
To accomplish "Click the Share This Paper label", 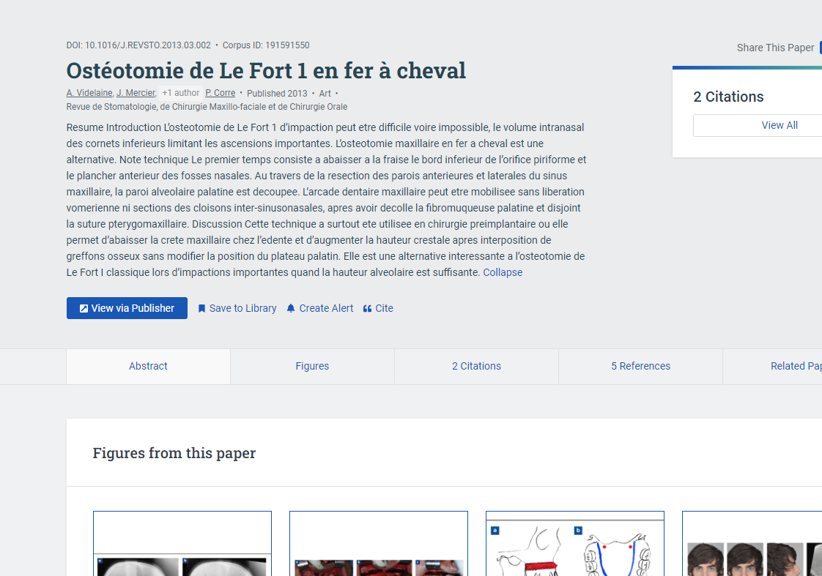I will coord(775,48).
